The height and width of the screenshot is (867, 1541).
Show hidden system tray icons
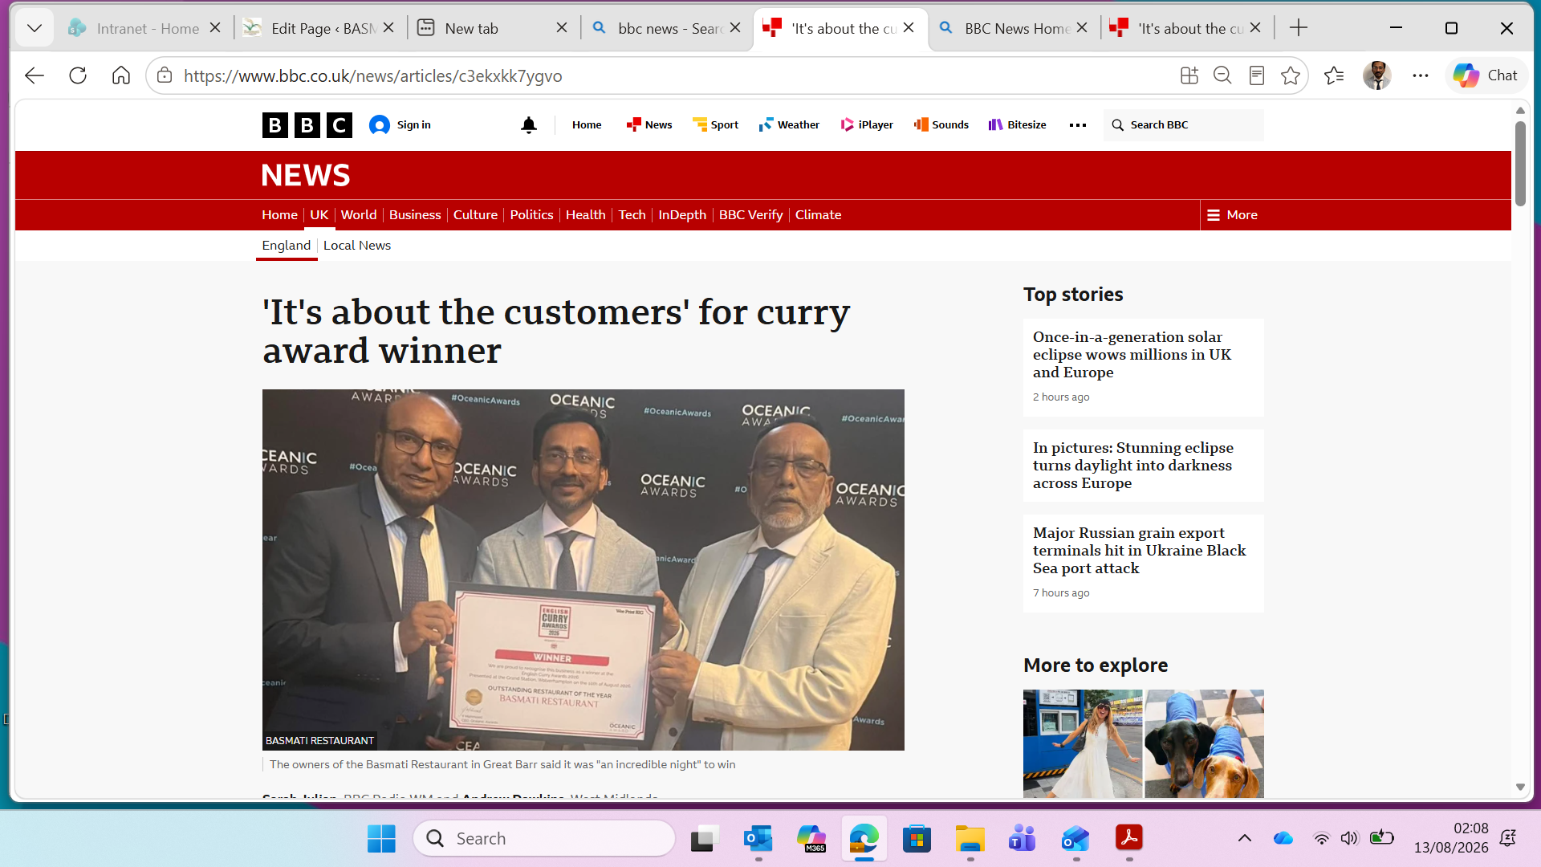(x=1245, y=838)
